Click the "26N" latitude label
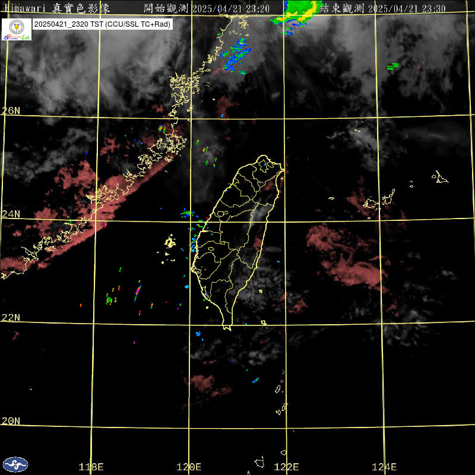Screen dimensions: 475x475 pos(11,110)
